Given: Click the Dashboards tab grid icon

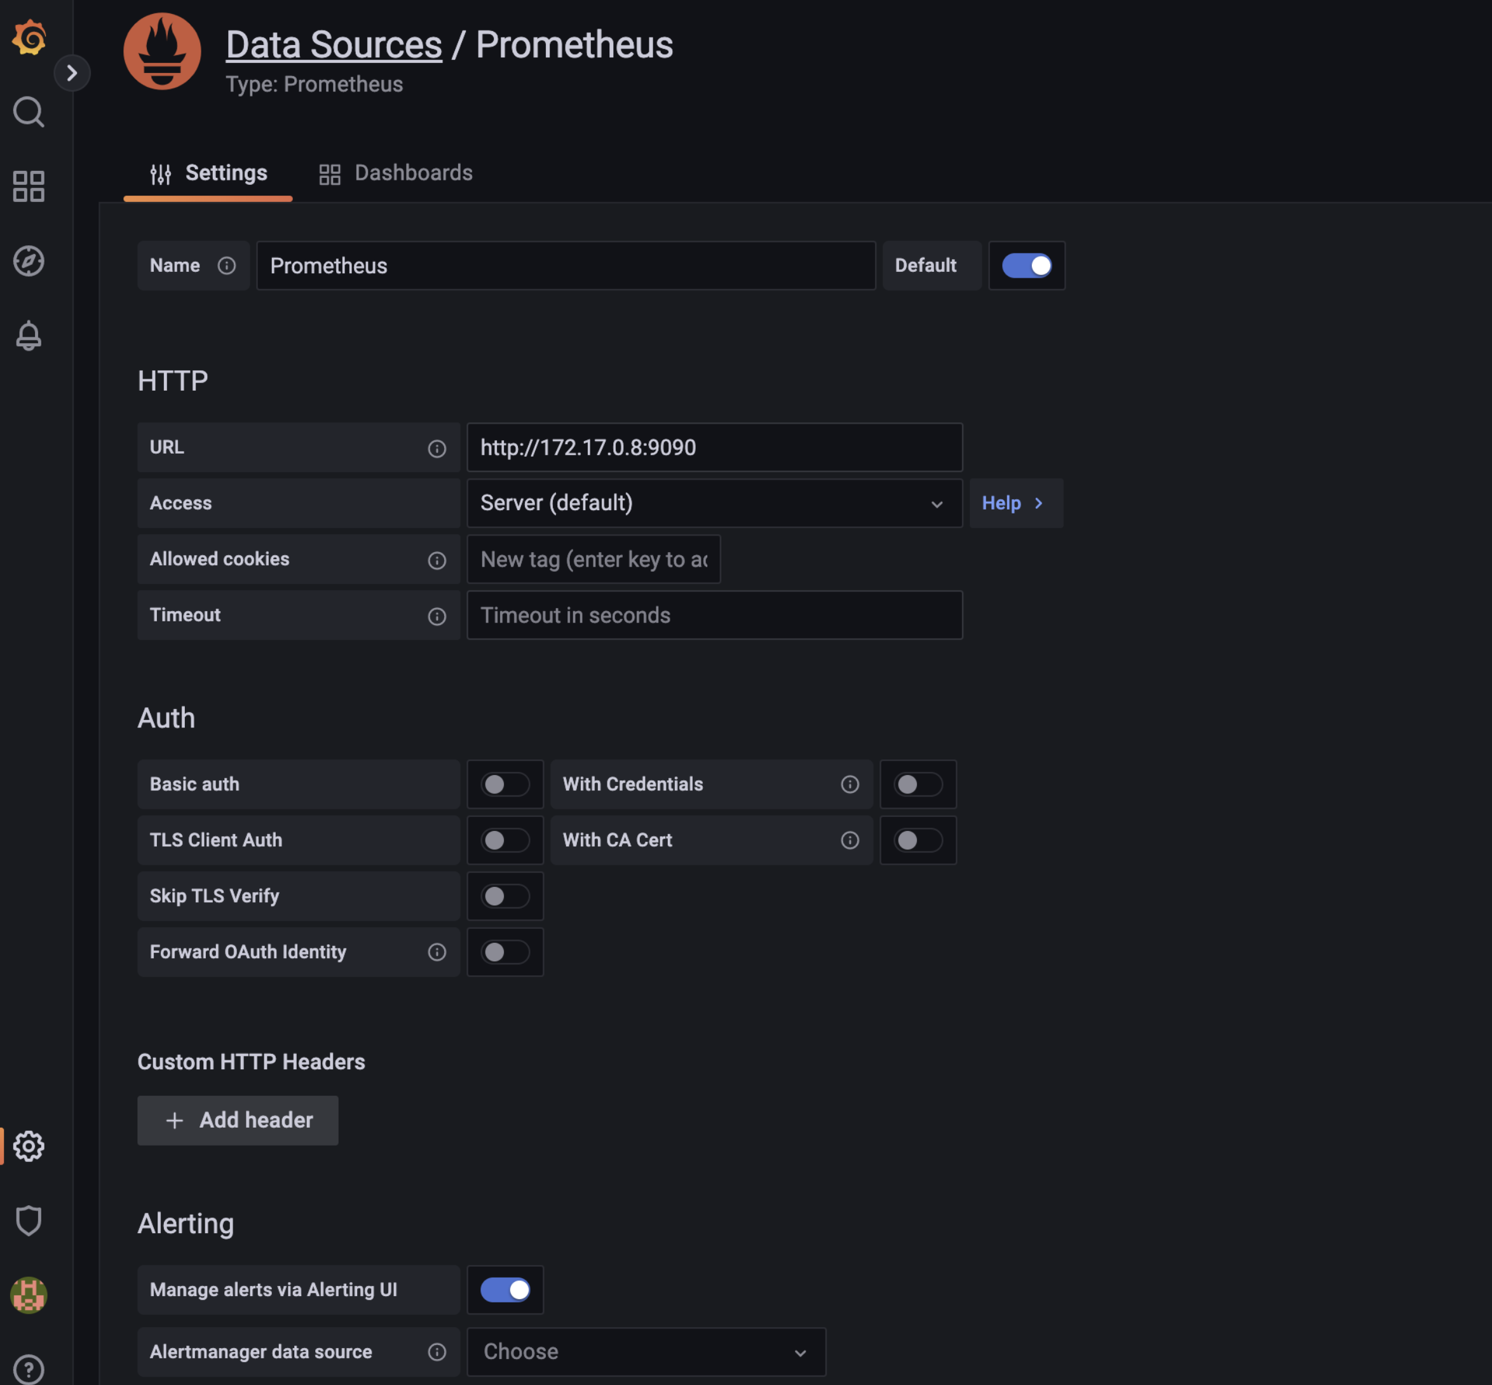Looking at the screenshot, I should pyautogui.click(x=330, y=174).
